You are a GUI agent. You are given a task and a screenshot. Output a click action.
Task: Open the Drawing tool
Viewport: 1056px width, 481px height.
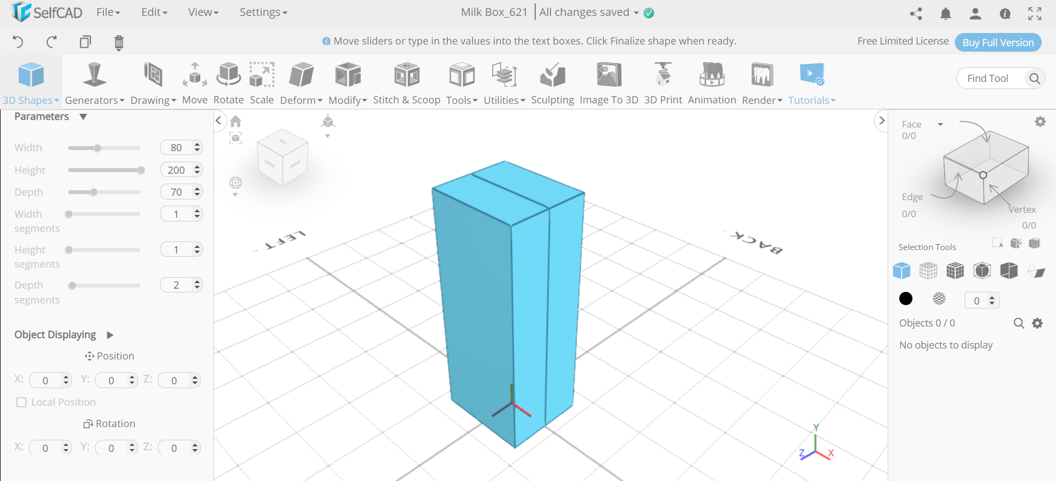pyautogui.click(x=153, y=83)
